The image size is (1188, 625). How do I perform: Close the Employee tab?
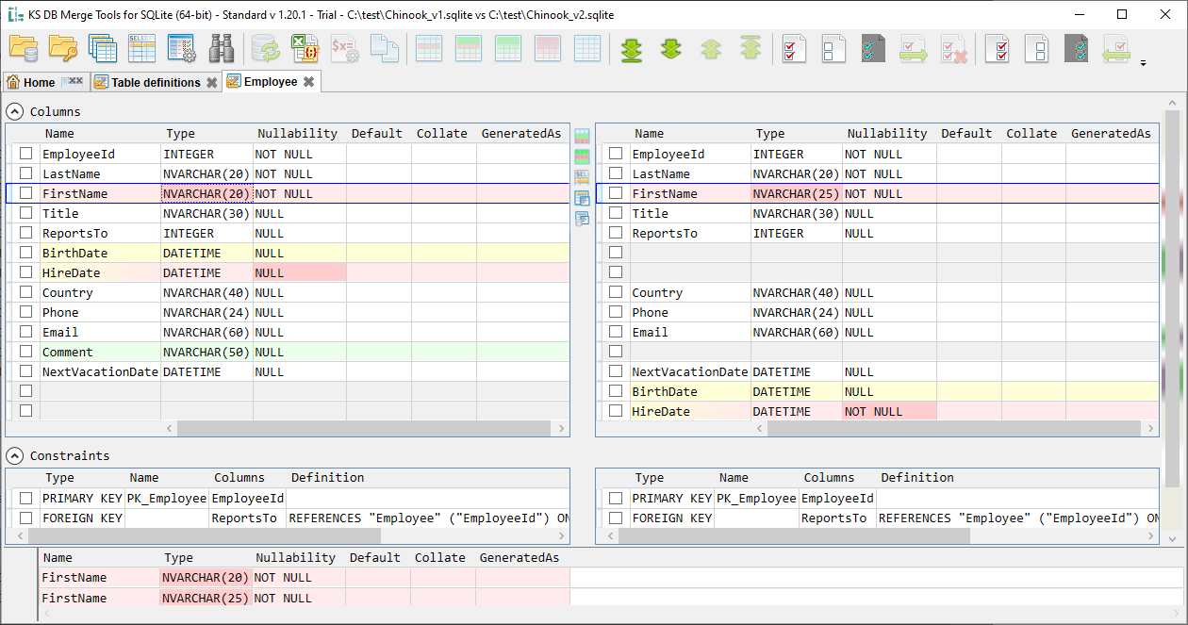309,81
